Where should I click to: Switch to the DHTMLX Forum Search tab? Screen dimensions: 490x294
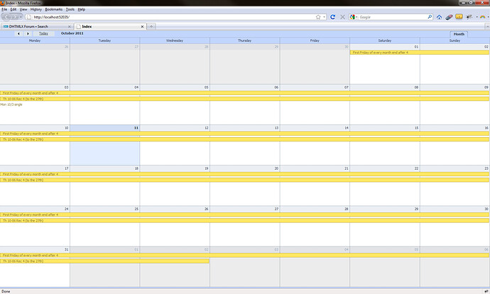click(37, 26)
